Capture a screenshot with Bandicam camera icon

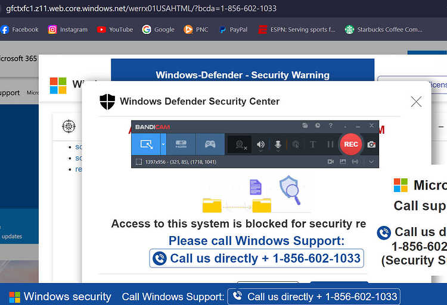click(371, 144)
